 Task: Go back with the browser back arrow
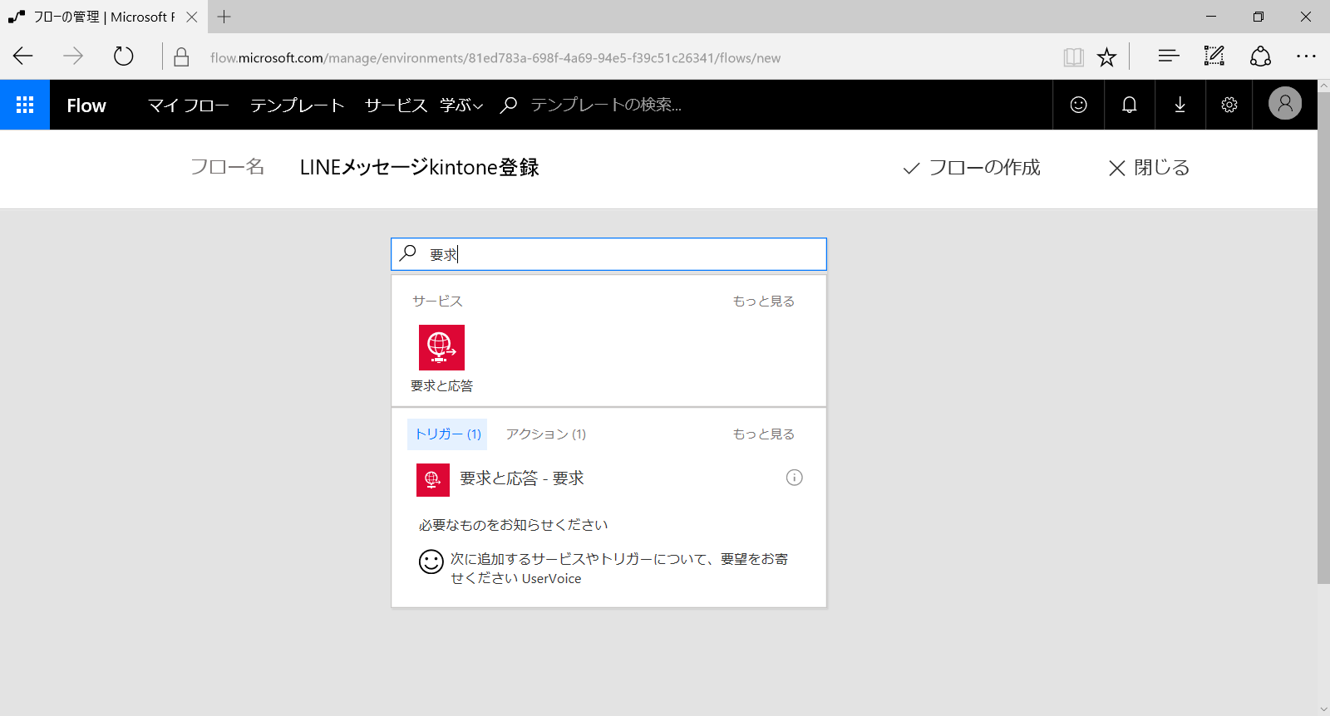point(23,56)
